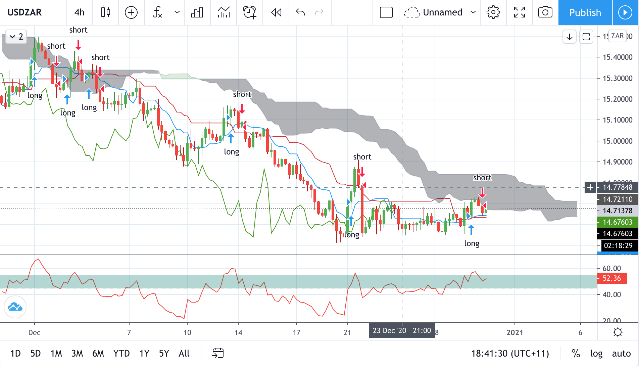Click the maximize pane square icon
This screenshot has height=366, width=639.
586,37
